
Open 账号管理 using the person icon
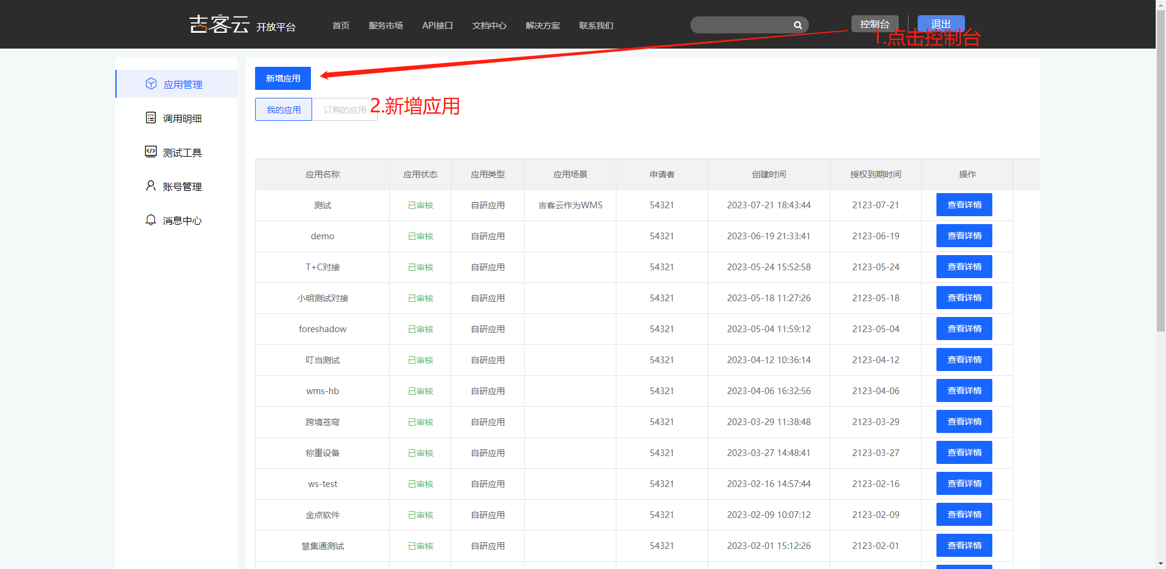click(151, 186)
